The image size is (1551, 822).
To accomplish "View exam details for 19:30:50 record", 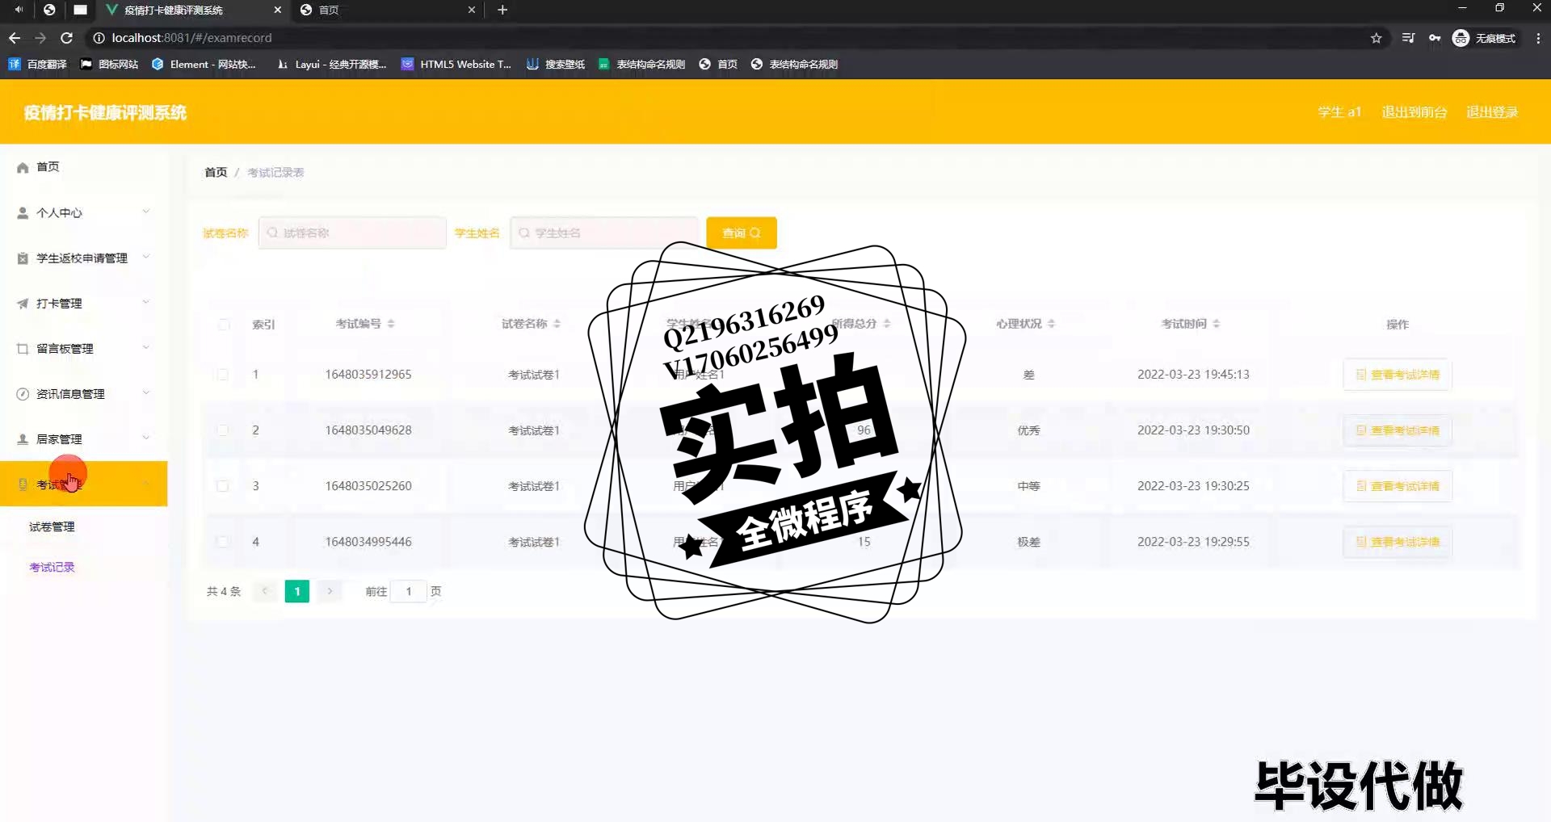I will click(x=1398, y=430).
